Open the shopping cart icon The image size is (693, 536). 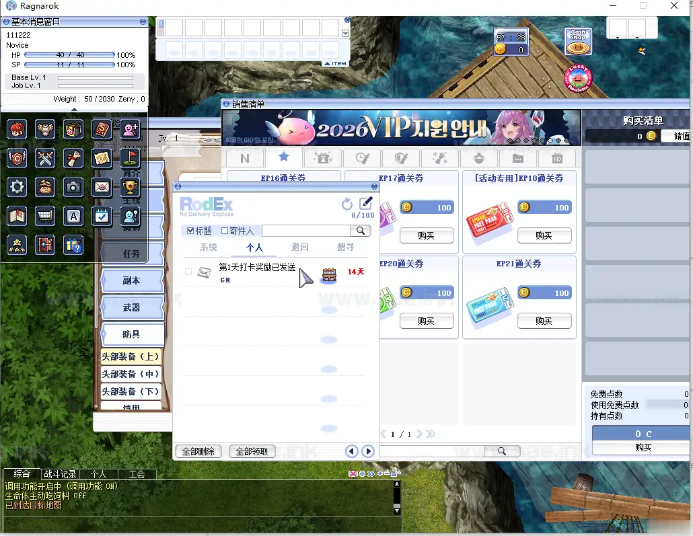coord(45,216)
